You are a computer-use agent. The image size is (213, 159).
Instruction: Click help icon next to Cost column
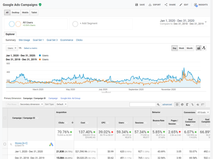tap(87, 123)
